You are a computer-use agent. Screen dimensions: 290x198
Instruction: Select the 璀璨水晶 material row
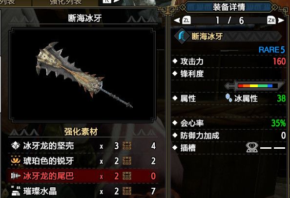(83, 191)
